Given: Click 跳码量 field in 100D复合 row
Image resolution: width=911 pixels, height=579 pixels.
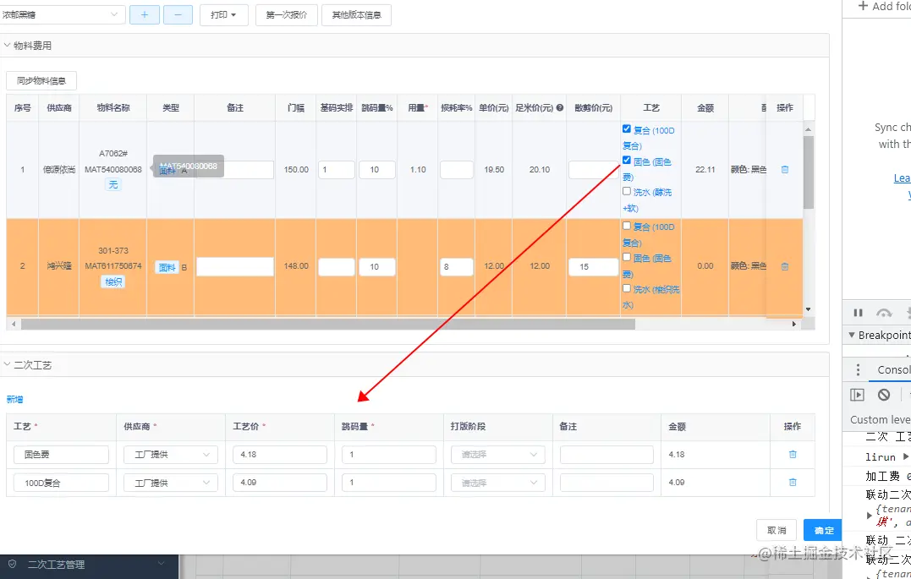Looking at the screenshot, I should point(389,483).
